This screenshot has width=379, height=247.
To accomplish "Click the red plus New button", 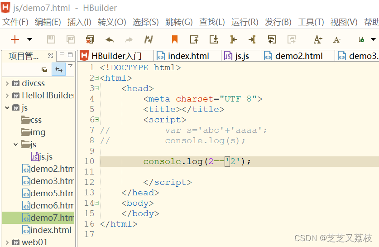I will (x=15, y=39).
